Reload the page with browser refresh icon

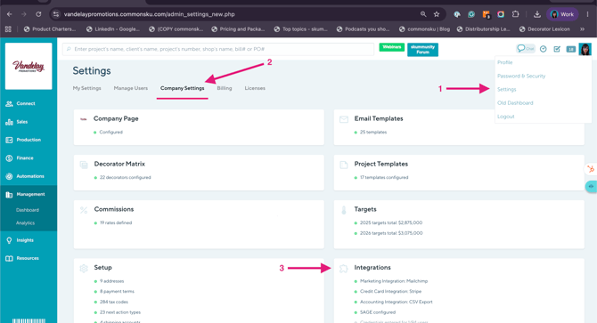pyautogui.click(x=38, y=14)
